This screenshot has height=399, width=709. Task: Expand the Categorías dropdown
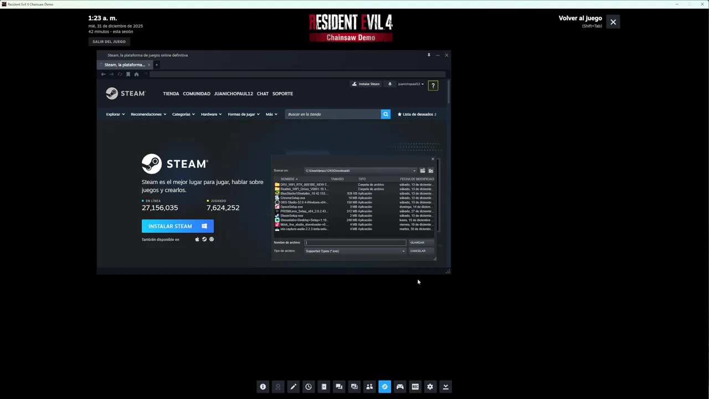(x=183, y=114)
